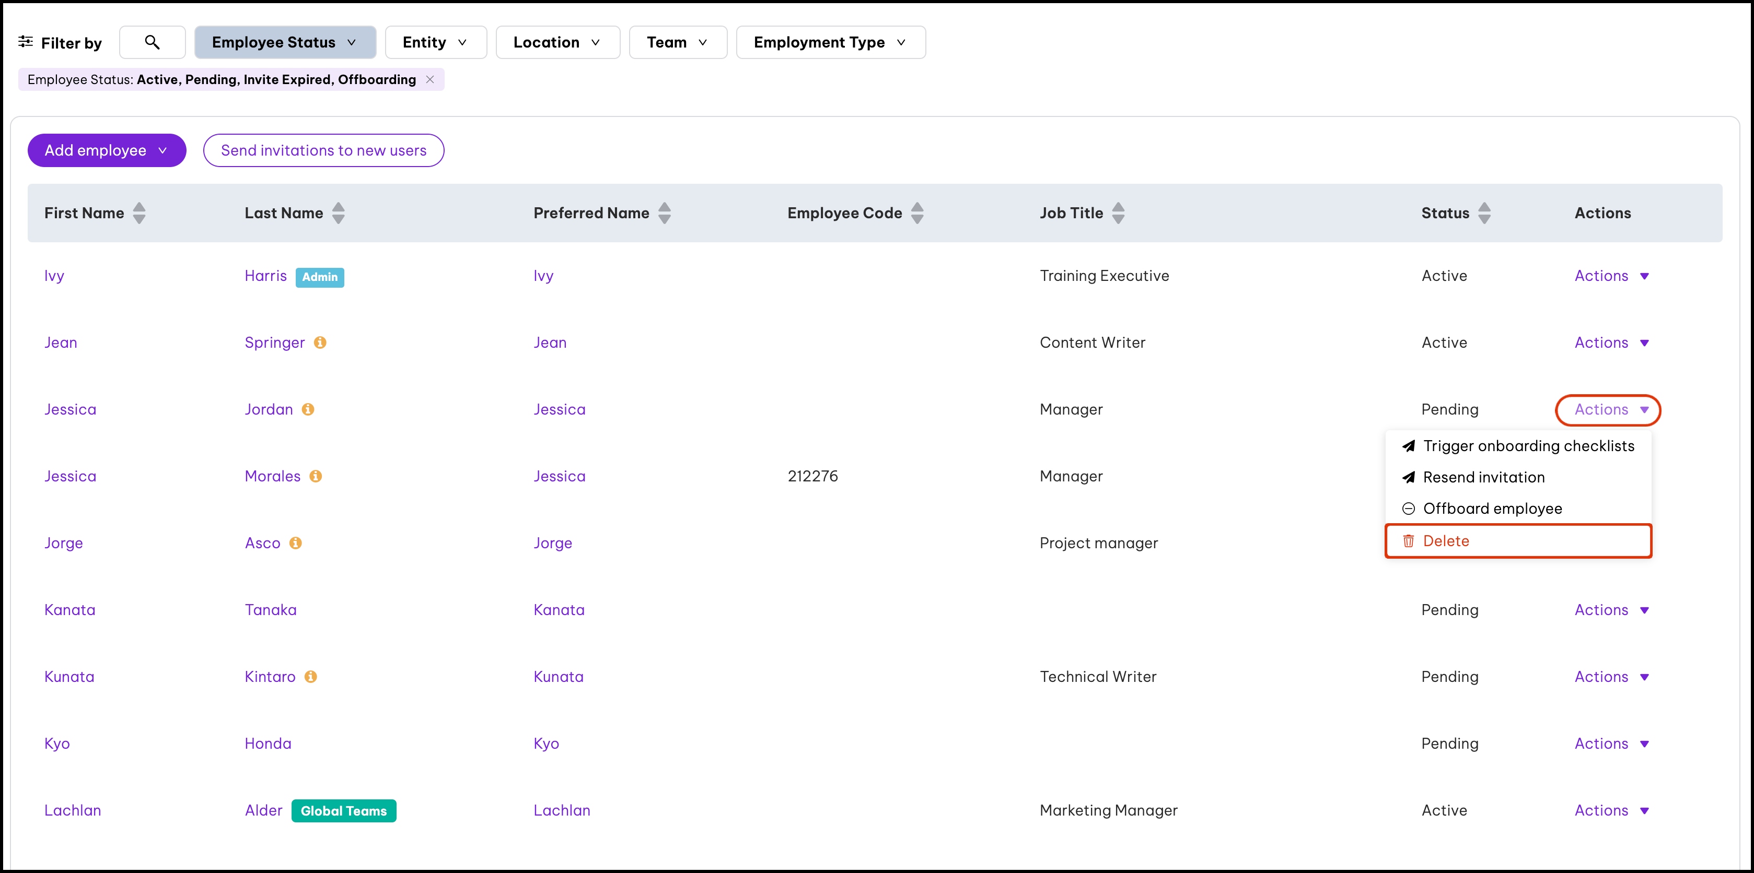Click the info icon beside Morales
This screenshot has width=1754, height=873.
coord(315,476)
